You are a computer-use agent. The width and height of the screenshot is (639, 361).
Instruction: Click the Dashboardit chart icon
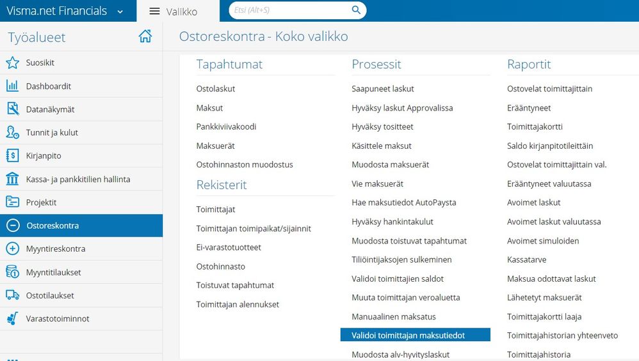[12, 86]
